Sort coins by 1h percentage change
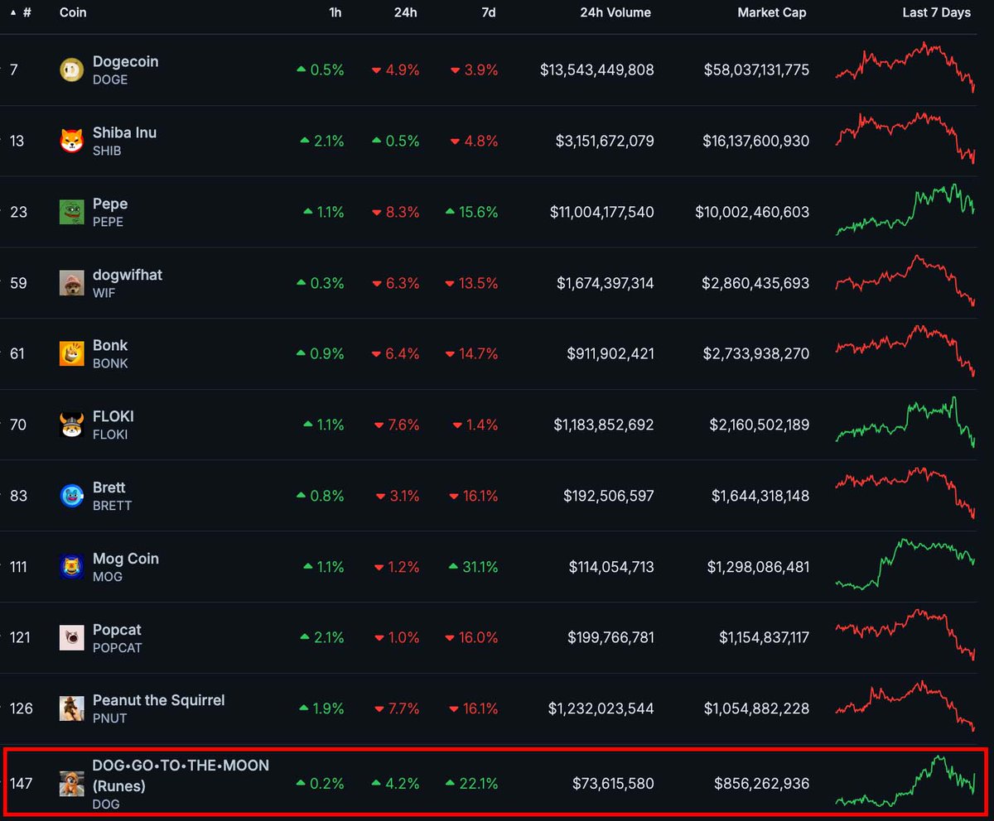 335,12
